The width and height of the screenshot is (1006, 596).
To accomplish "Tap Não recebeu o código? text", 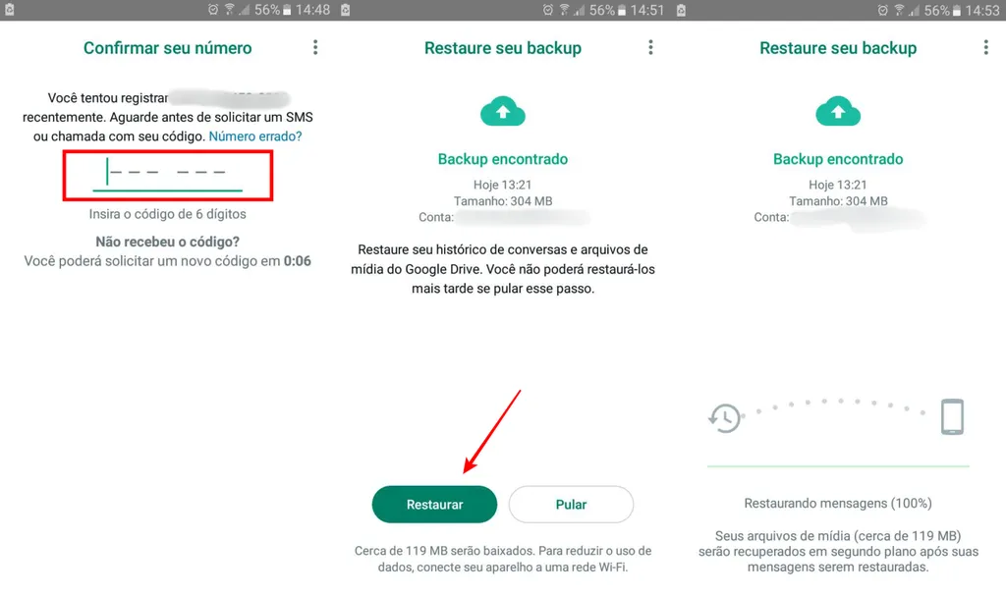I will click(x=167, y=242).
